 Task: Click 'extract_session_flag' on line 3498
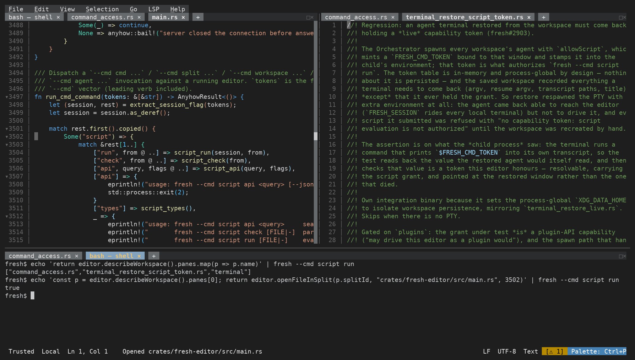coord(167,105)
